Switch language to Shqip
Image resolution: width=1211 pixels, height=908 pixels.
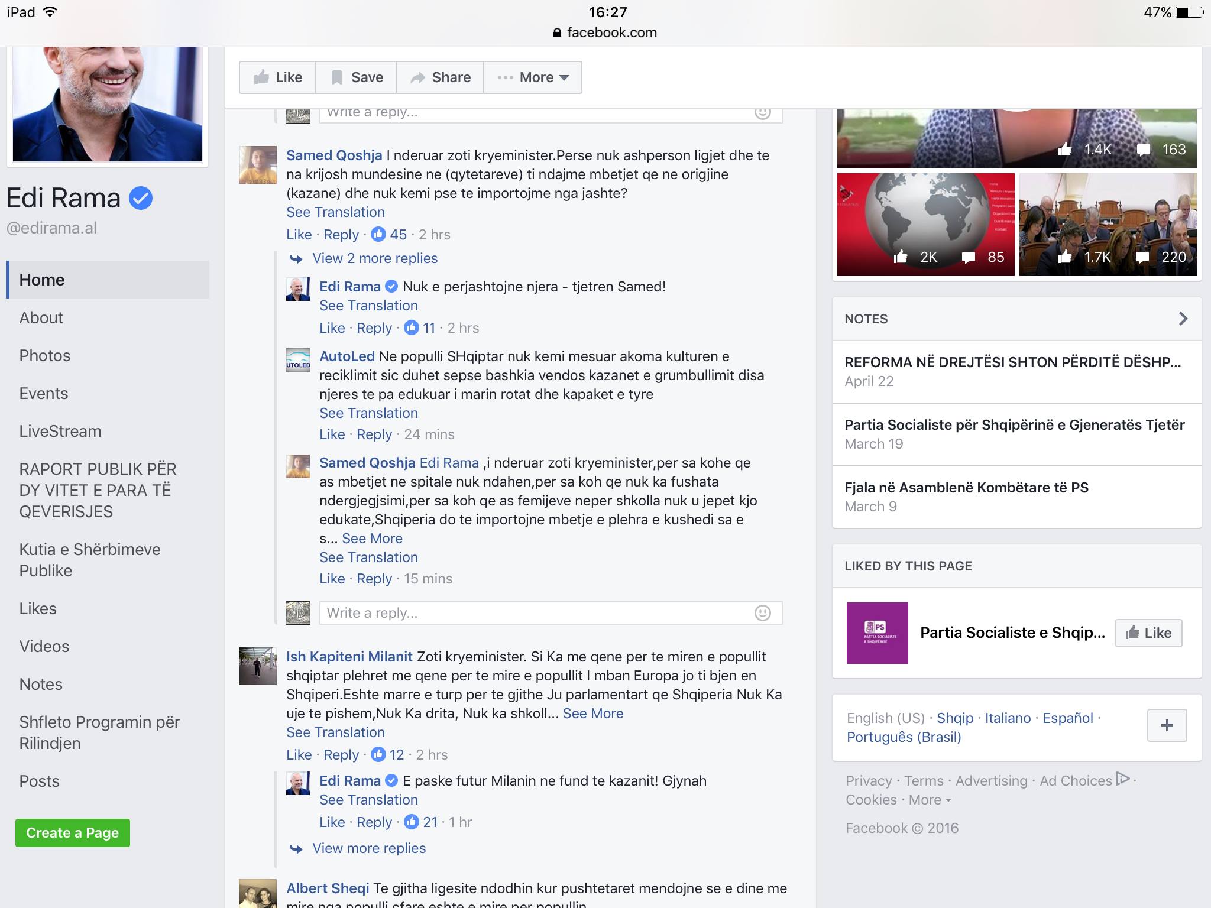(x=954, y=718)
